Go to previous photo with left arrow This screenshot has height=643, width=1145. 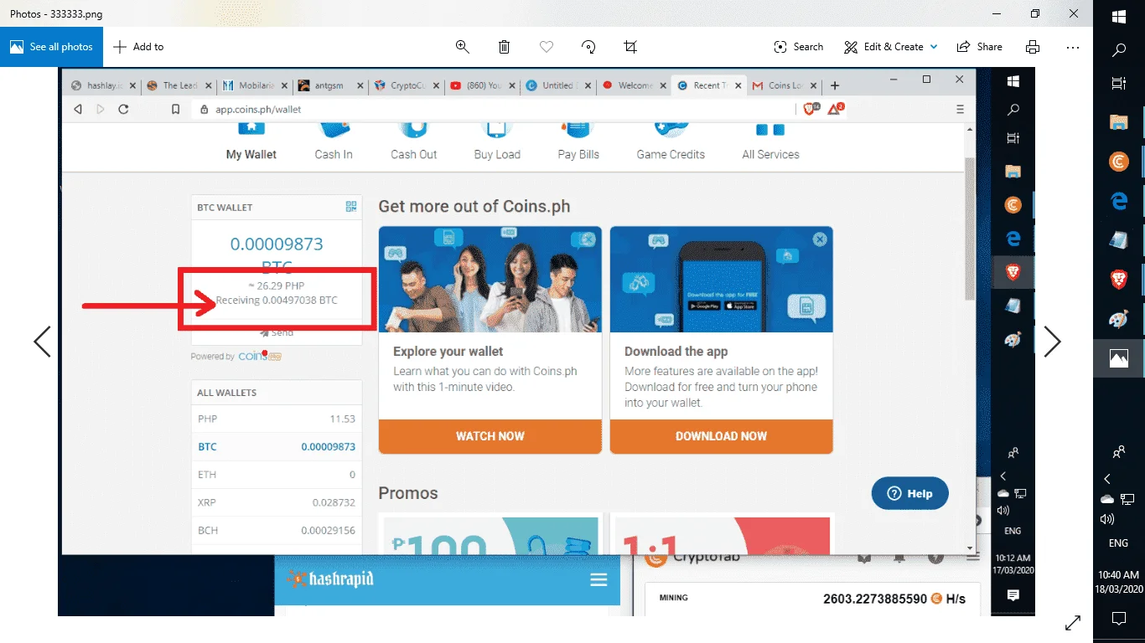point(42,341)
